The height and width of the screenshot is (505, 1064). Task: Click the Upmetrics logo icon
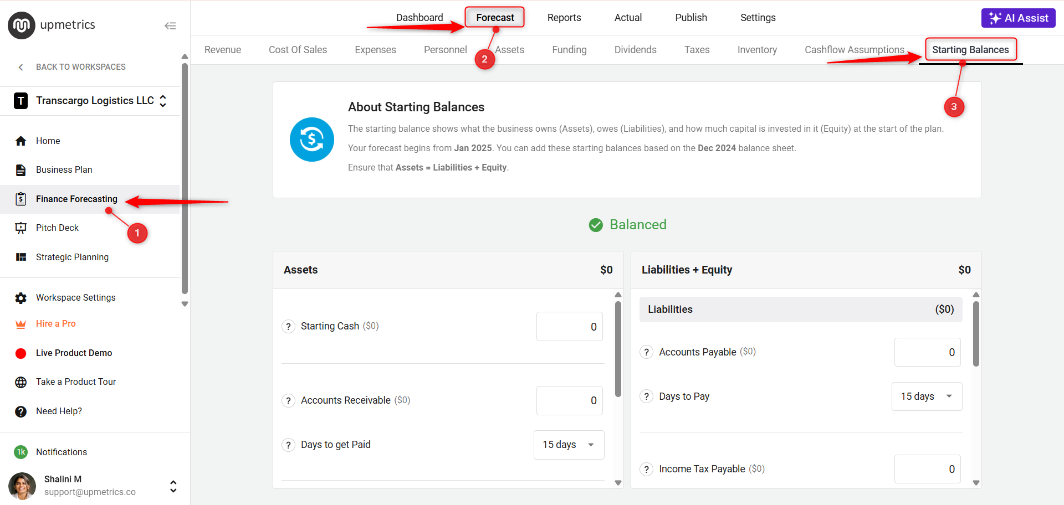click(21, 25)
